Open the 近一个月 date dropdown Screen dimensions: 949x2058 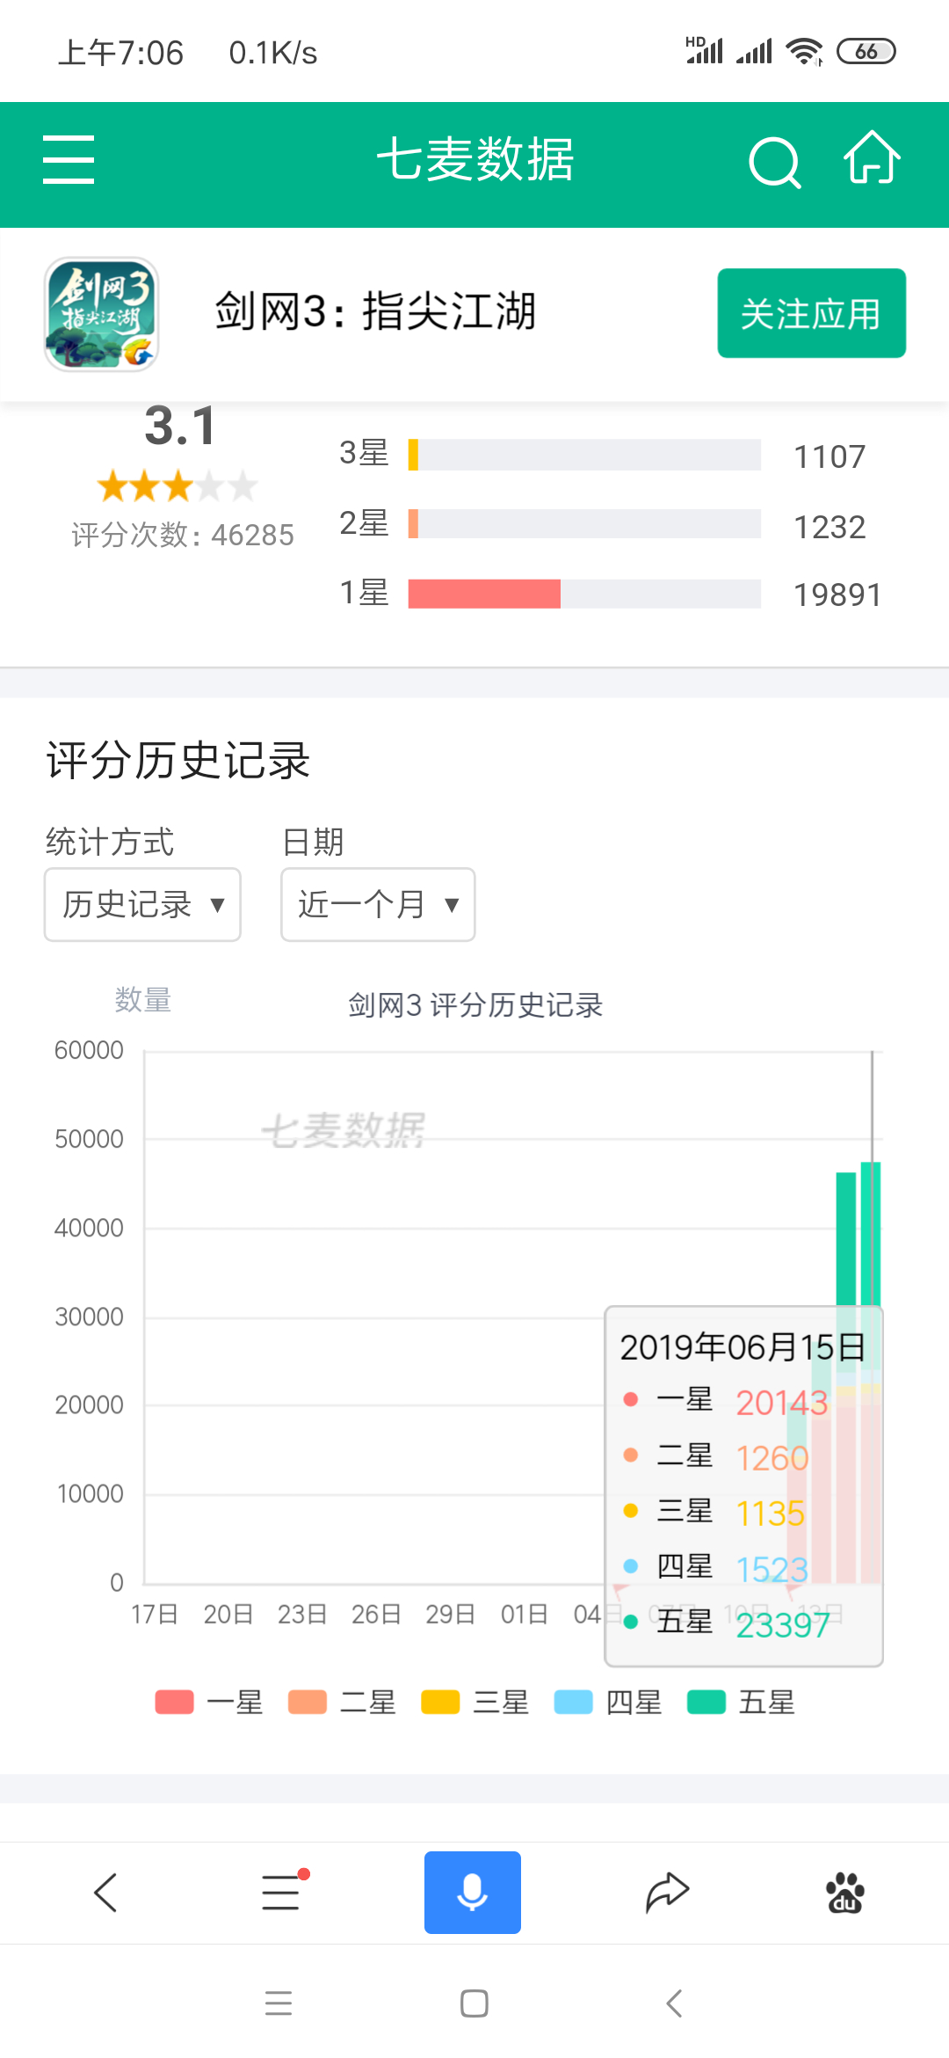coord(378,904)
